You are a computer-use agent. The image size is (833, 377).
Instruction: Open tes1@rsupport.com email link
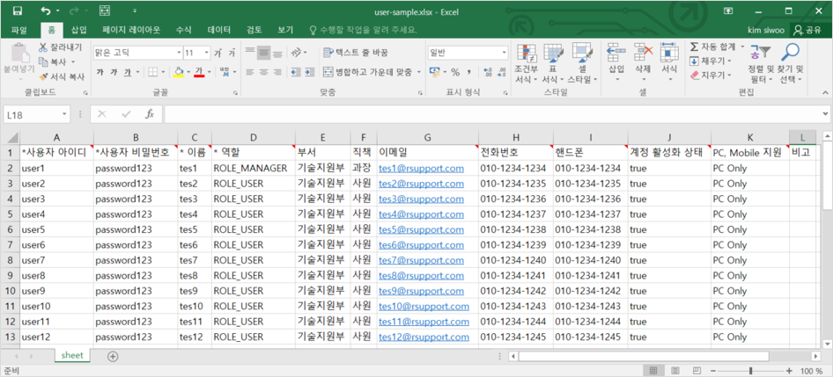coord(422,169)
